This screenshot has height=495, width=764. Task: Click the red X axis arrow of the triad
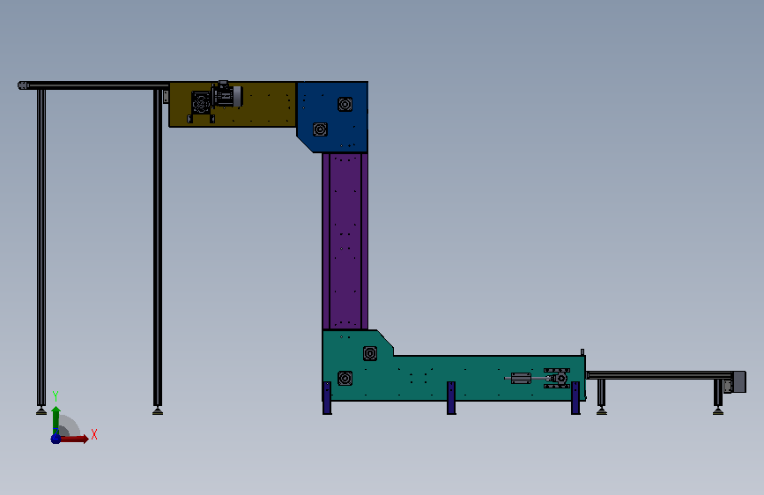[74, 439]
